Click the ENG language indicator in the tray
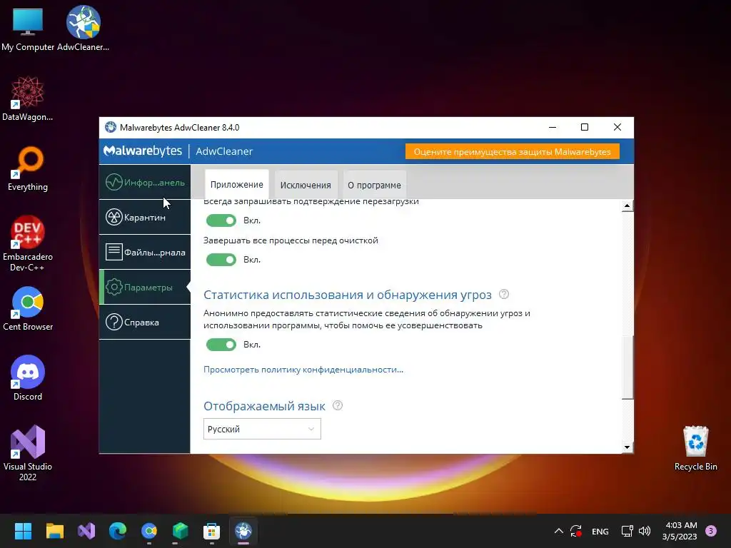Viewport: 731px width, 548px height. [600, 531]
